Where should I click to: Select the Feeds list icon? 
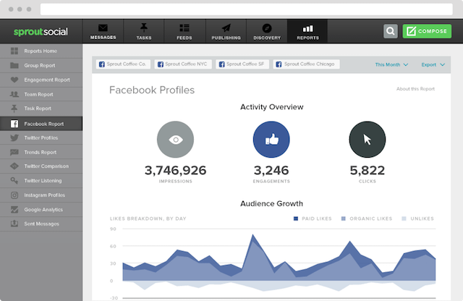184,28
